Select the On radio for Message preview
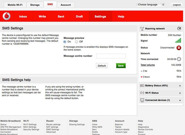 (x=65, y=42)
